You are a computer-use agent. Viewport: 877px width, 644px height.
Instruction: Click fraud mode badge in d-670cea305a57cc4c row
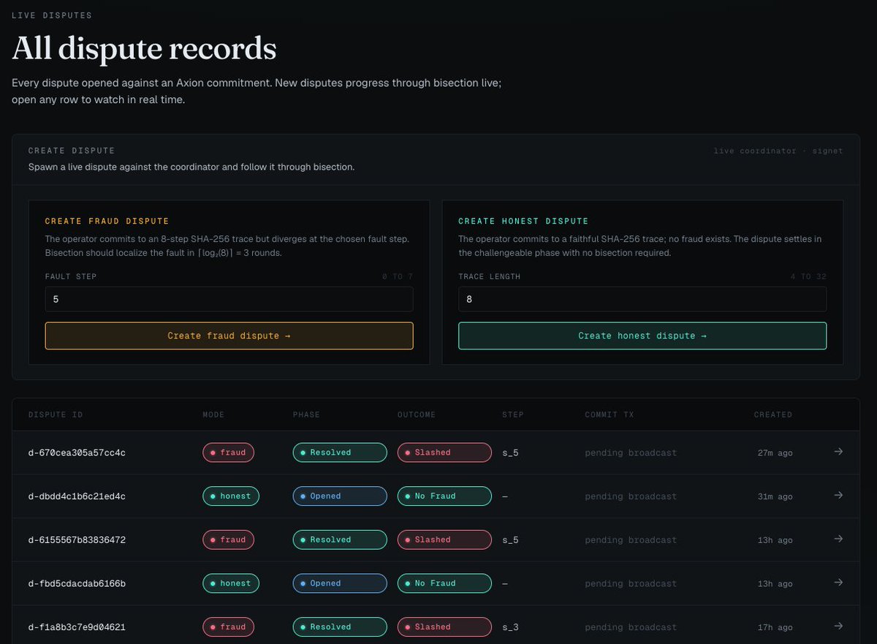pos(228,452)
